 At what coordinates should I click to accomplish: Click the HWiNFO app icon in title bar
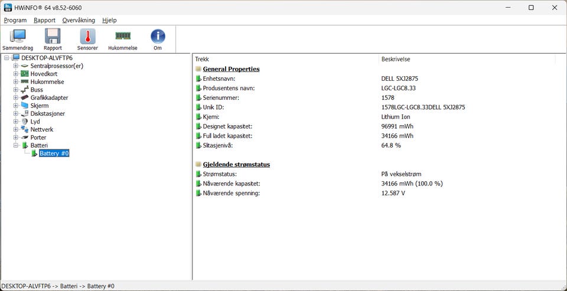(x=8, y=8)
